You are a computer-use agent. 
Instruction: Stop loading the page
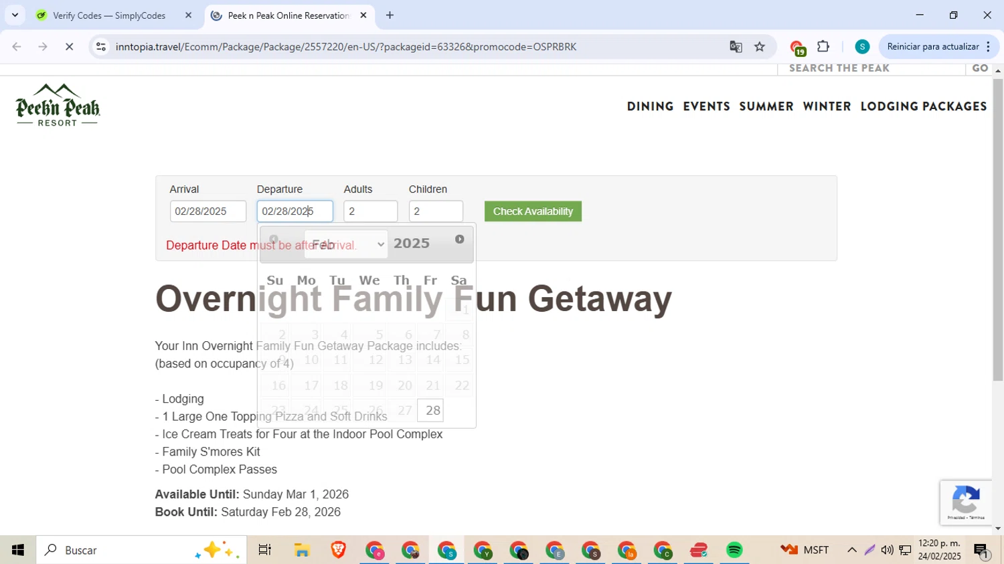click(69, 47)
